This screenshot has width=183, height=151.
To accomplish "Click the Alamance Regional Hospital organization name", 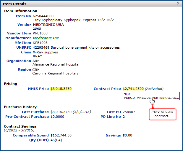I will click(x=56, y=64).
